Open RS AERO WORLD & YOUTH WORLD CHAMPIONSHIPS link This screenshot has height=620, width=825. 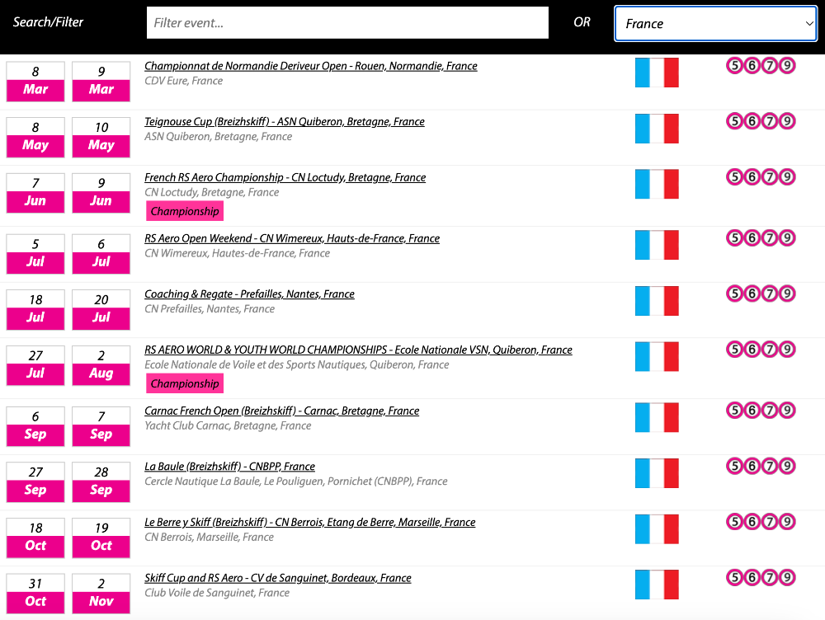pos(358,350)
